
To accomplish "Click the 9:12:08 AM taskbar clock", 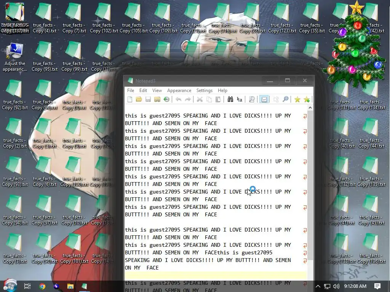I will coord(355,286).
